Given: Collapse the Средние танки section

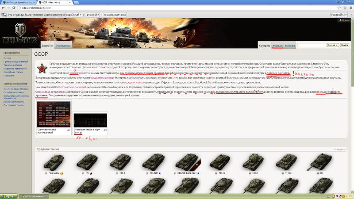Looking at the screenshot, I should 340,149.
